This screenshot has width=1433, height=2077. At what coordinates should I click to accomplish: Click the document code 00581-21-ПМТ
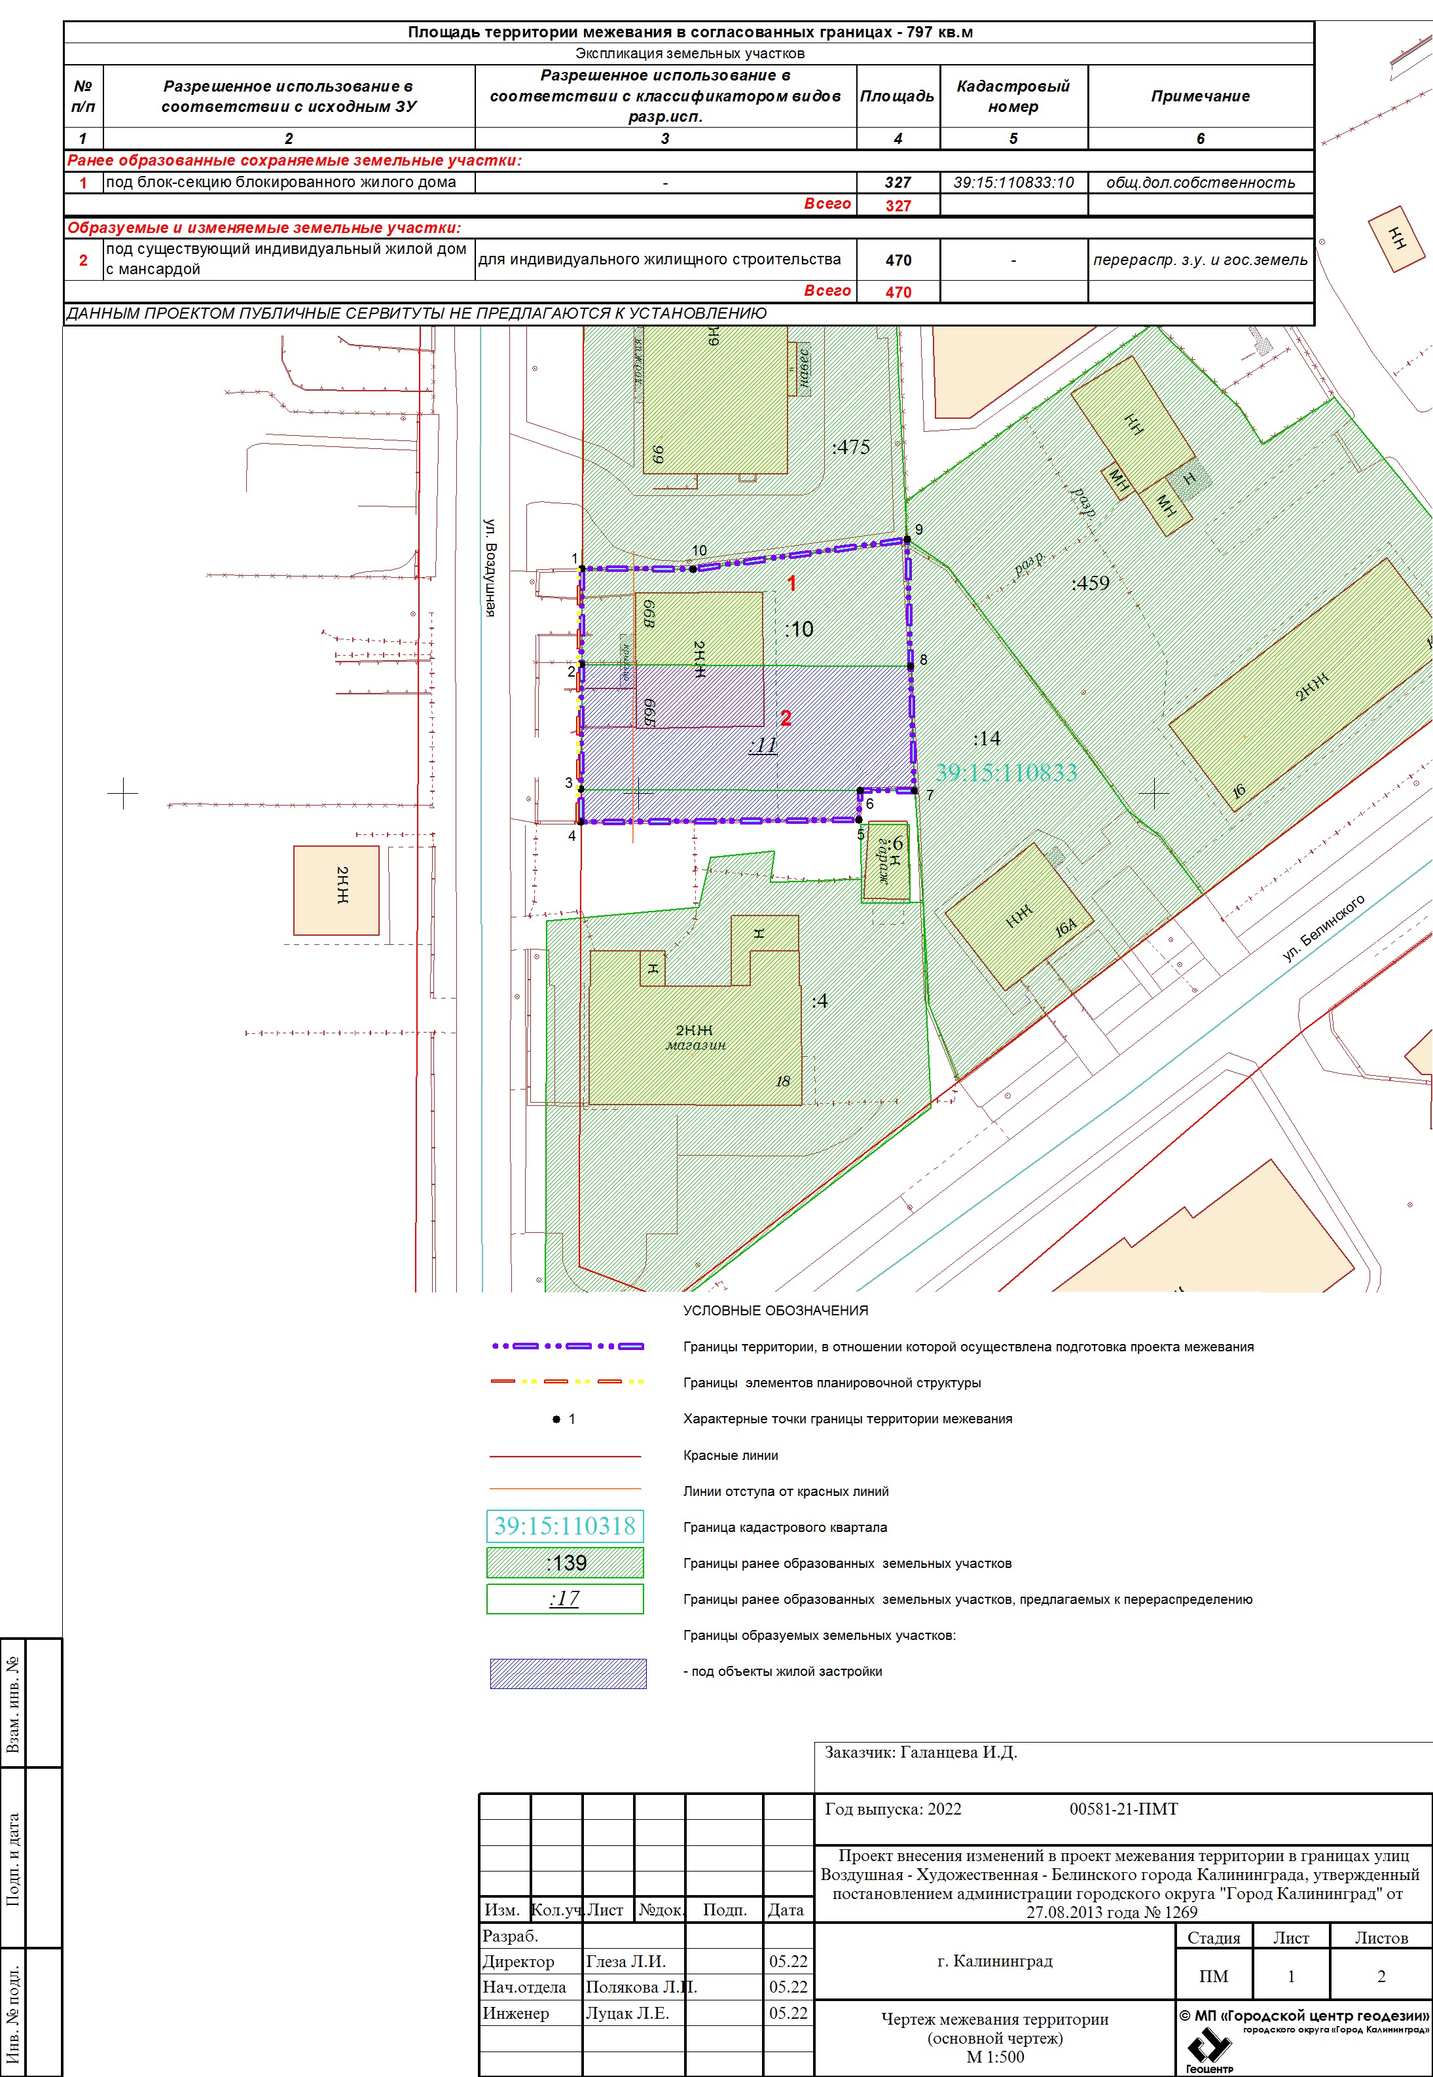pyautogui.click(x=1123, y=1809)
